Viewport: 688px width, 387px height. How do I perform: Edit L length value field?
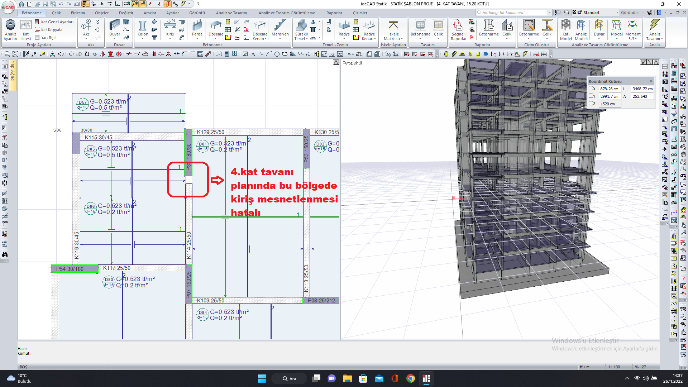coord(642,89)
